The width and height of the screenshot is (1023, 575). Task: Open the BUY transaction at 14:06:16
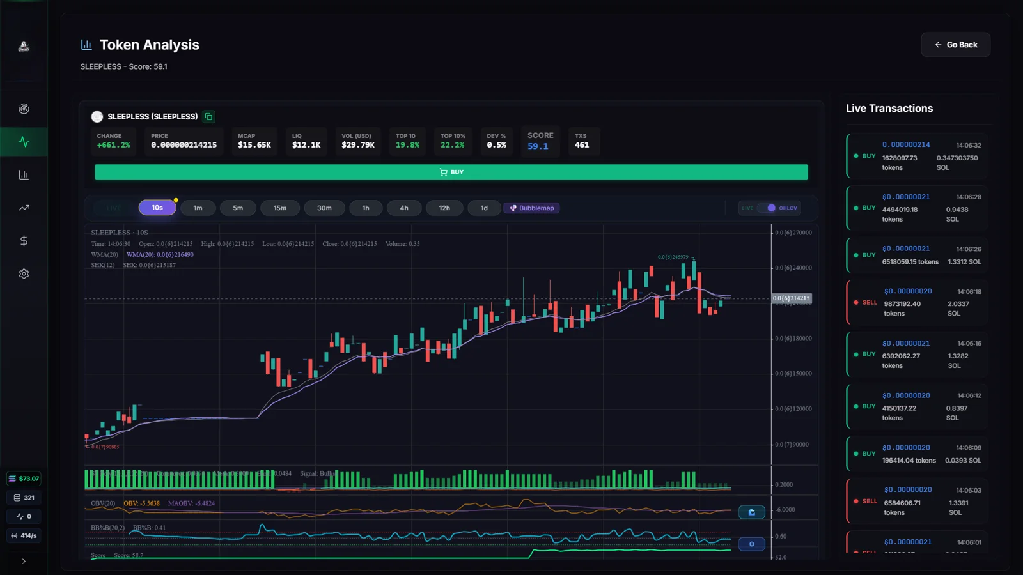tap(918, 355)
